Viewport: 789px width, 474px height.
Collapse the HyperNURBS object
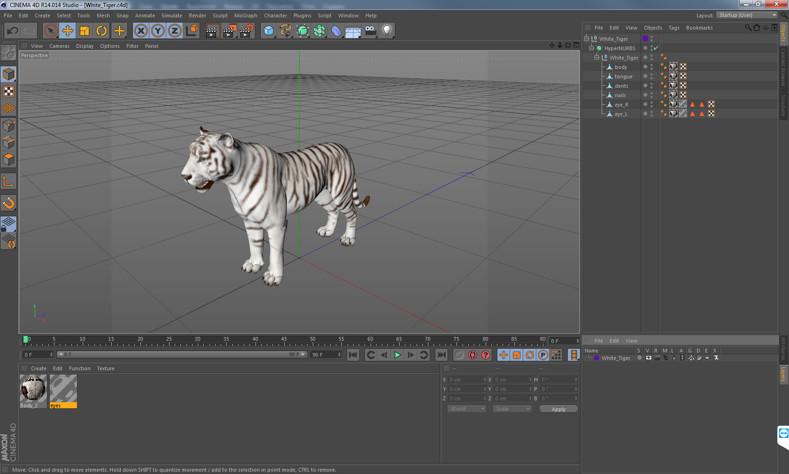(x=592, y=48)
